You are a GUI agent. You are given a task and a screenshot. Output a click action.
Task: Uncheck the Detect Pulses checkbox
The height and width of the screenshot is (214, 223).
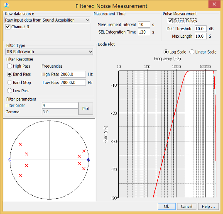(170, 21)
